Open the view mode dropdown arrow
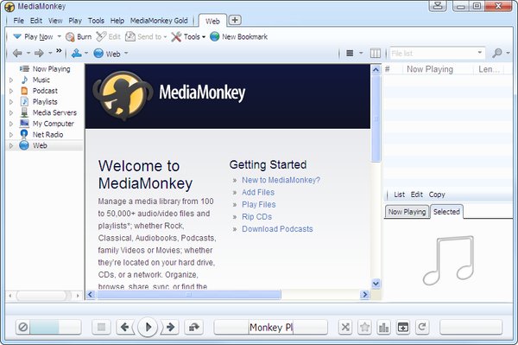 361,53
